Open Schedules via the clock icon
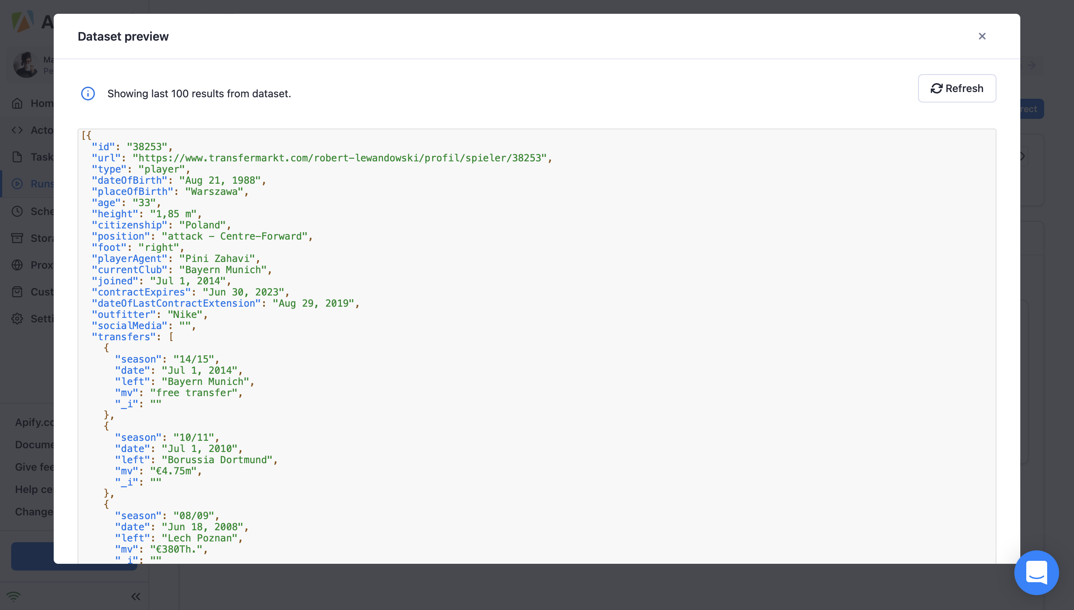Image resolution: width=1074 pixels, height=610 pixels. pyautogui.click(x=17, y=211)
